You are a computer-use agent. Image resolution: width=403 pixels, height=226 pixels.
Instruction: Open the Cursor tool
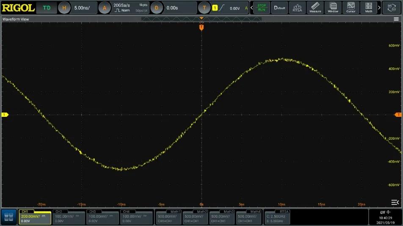click(x=351, y=8)
